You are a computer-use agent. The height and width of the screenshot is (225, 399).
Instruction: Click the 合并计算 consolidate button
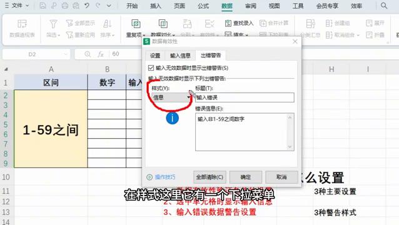pyautogui.click(x=274, y=23)
